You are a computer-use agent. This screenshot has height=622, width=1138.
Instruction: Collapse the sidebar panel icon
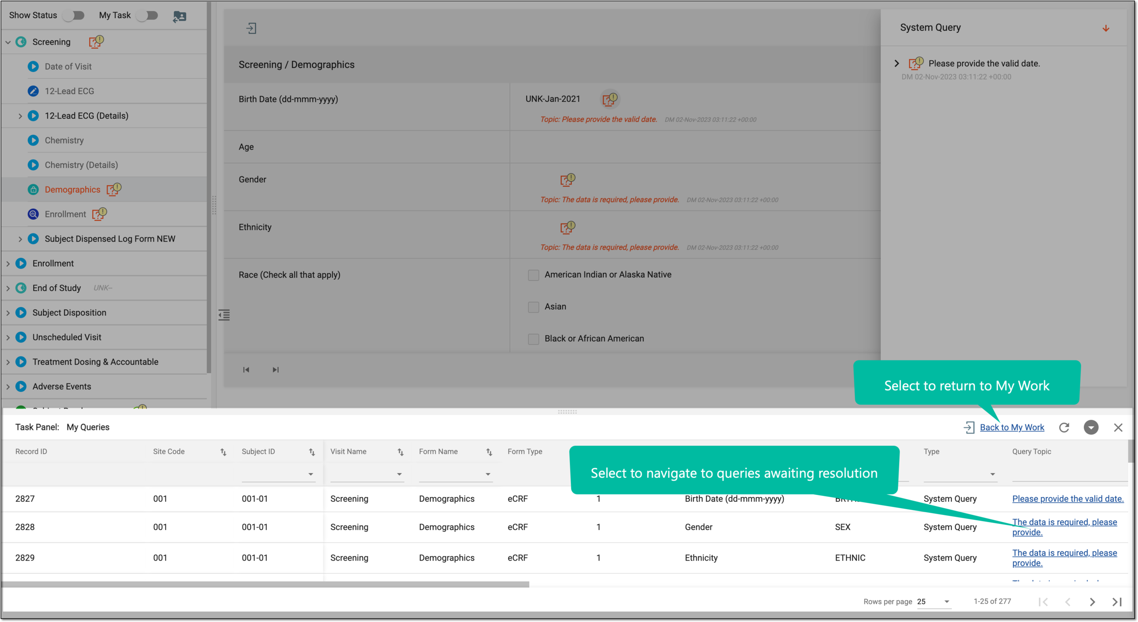pyautogui.click(x=224, y=315)
